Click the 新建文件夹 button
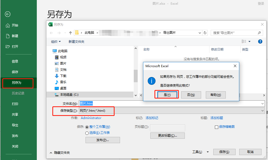The image size is (268, 160). click(x=76, y=41)
